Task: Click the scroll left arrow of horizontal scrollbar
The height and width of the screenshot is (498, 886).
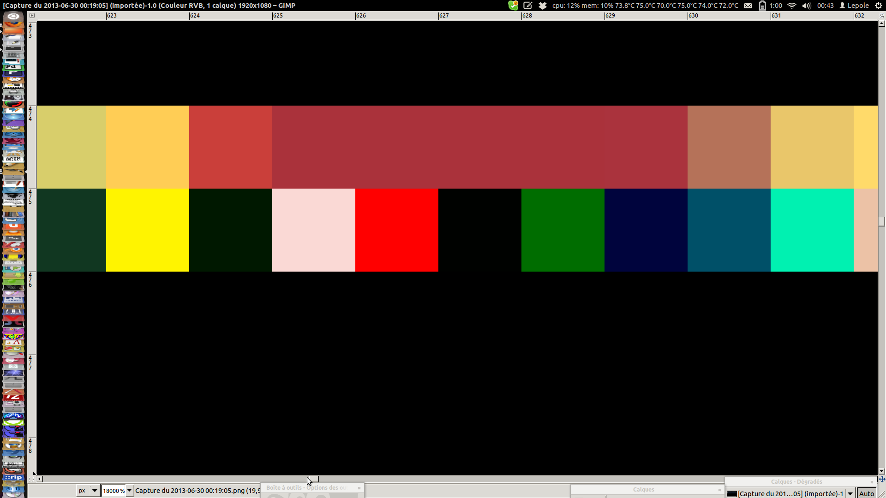Action: coord(40,479)
